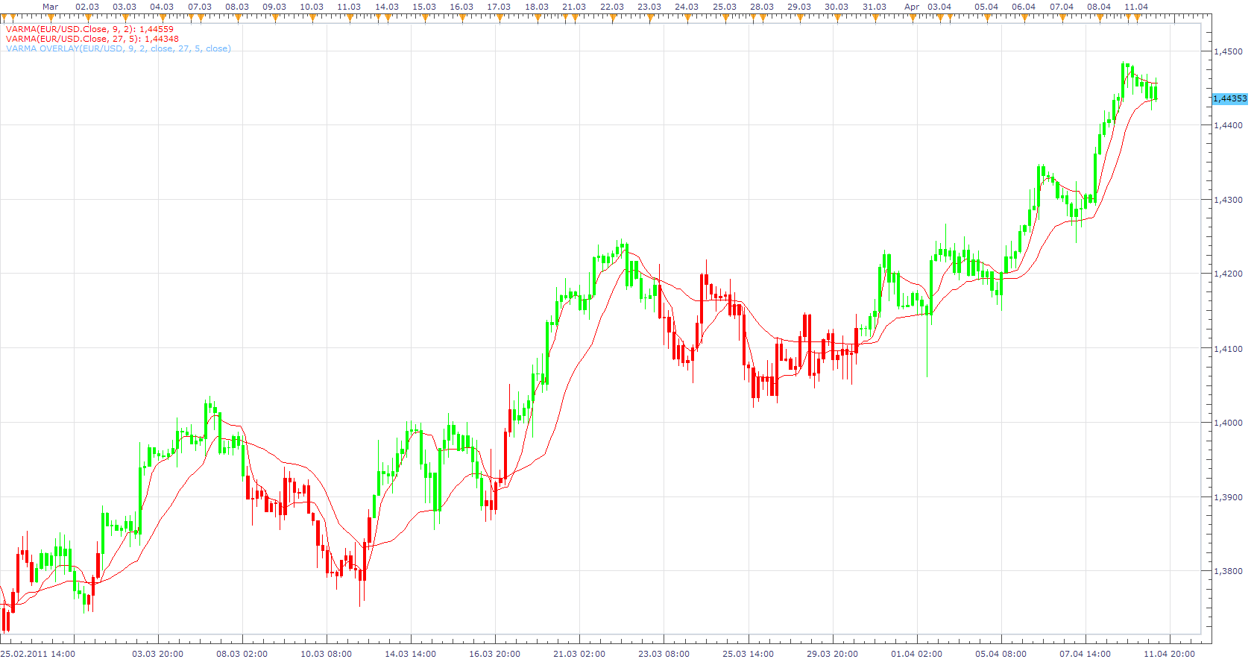
Task: Click the 1,4100 price axis label
Action: [x=1228, y=348]
